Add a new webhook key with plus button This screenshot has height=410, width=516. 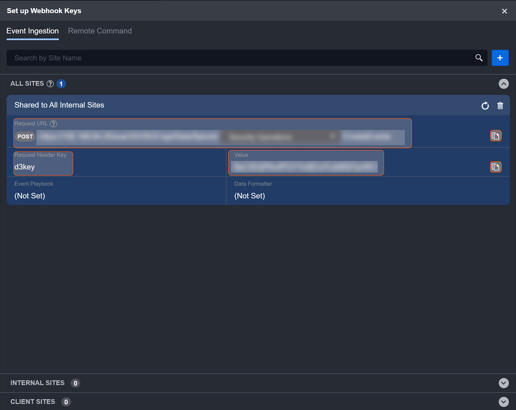(500, 58)
